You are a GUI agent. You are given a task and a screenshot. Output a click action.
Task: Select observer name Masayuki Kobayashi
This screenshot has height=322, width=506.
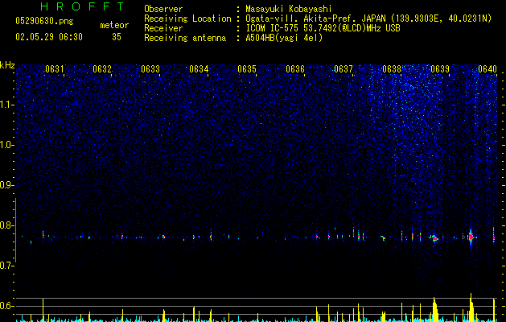(289, 9)
